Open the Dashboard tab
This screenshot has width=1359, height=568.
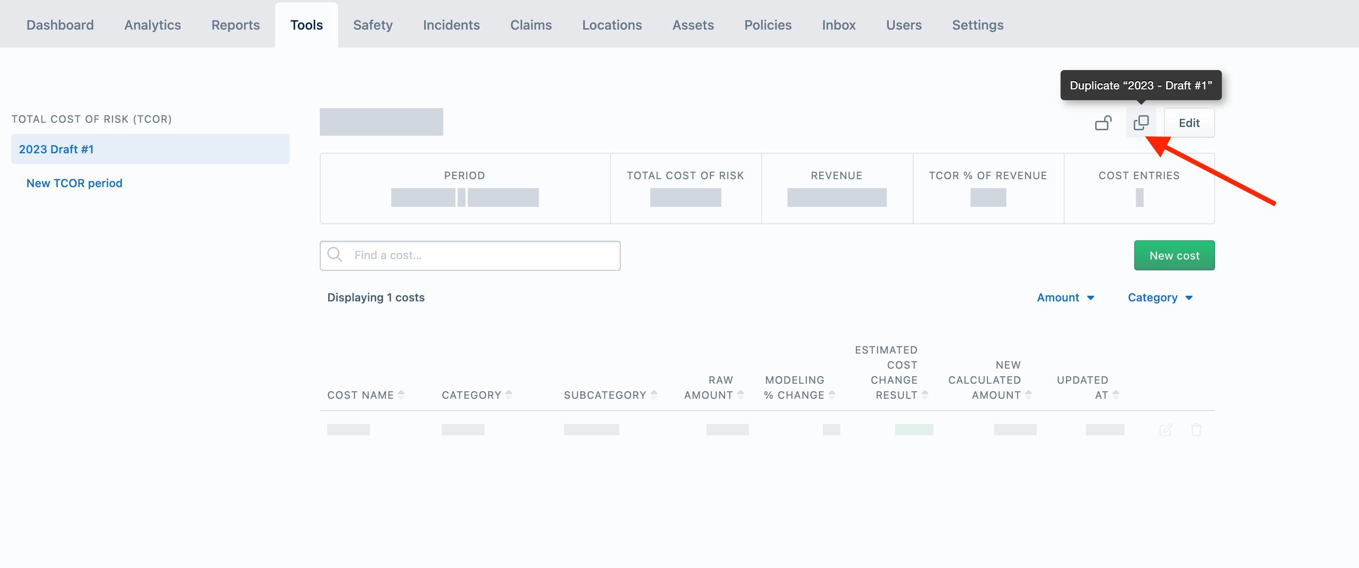coord(60,25)
